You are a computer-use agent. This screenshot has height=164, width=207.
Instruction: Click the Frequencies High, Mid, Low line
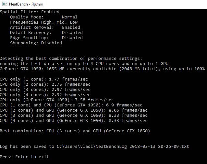(x=44, y=22)
